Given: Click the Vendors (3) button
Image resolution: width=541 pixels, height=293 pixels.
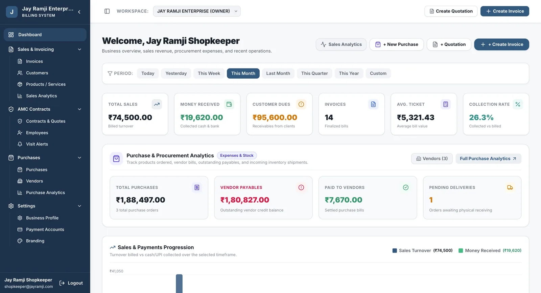Looking at the screenshot, I should tap(432, 159).
